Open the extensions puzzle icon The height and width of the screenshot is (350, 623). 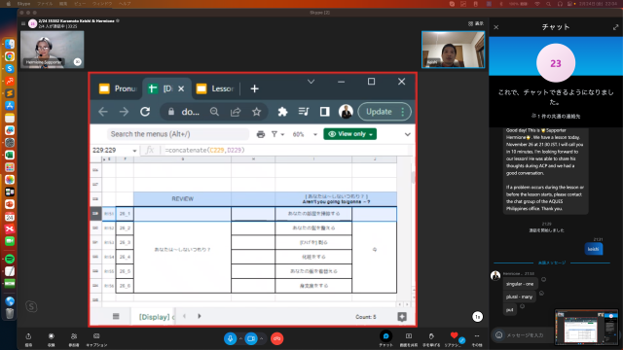click(282, 112)
